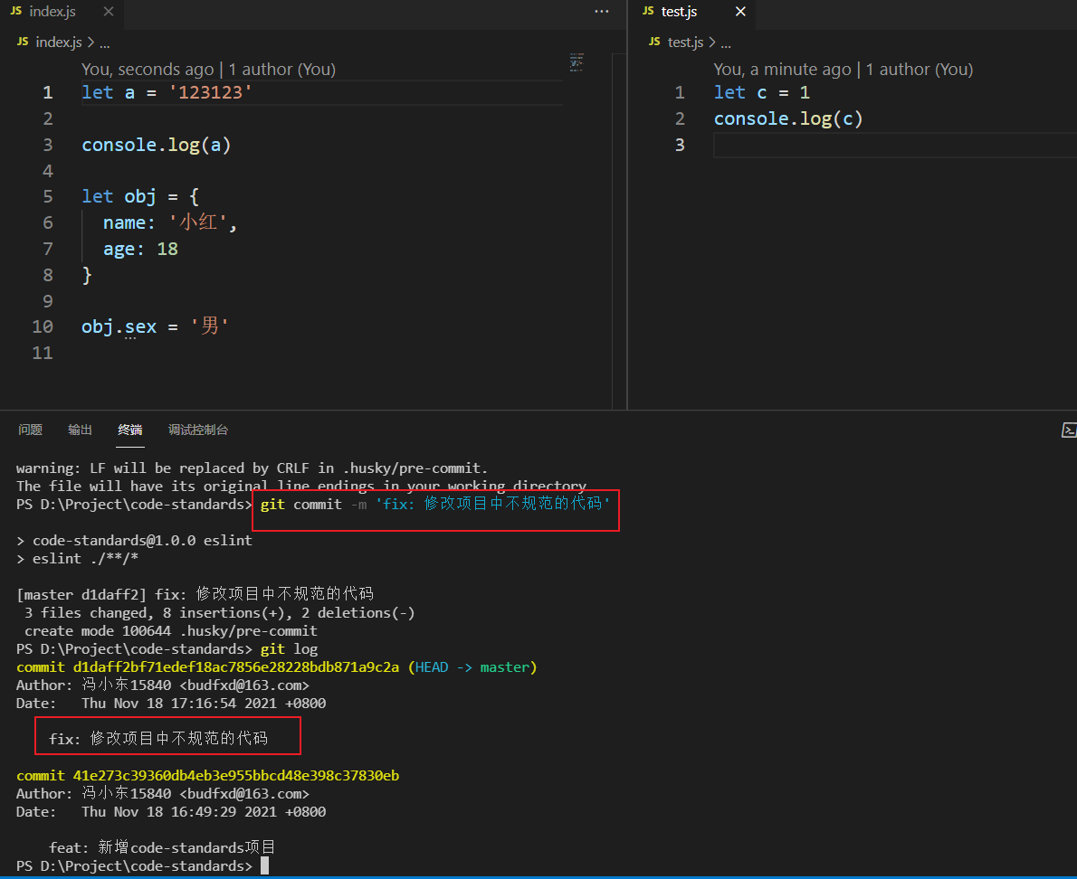Open breadcrumb ellipsis after test.js
The height and width of the screenshot is (879, 1077).
pyautogui.click(x=726, y=43)
